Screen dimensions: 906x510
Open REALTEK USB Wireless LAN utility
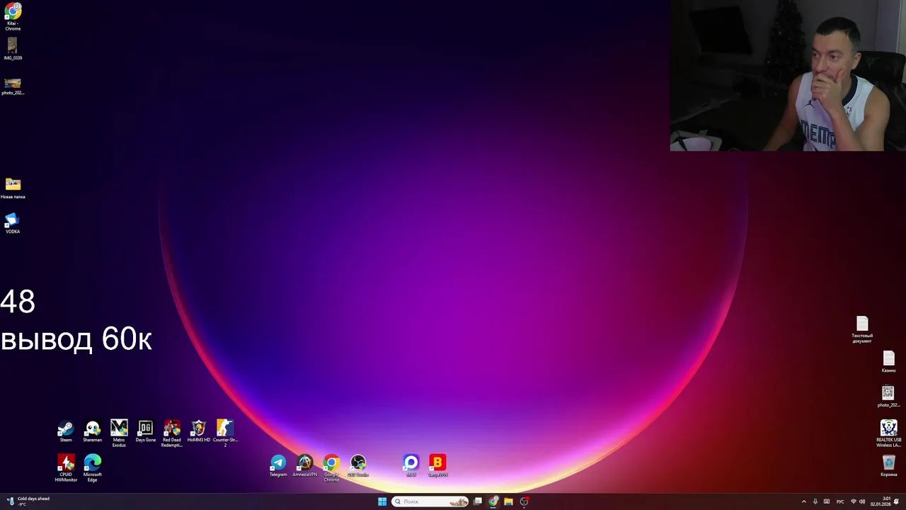tap(888, 433)
